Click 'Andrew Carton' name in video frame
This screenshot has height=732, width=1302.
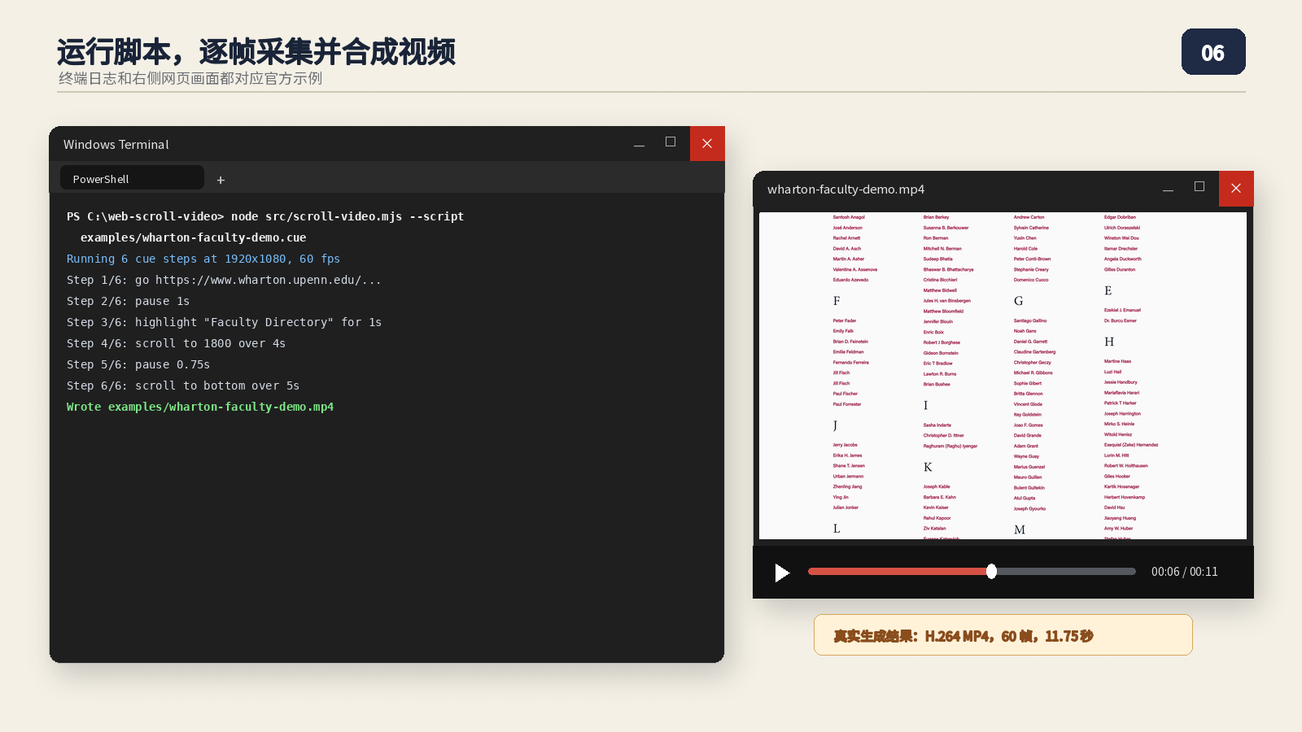click(1029, 217)
